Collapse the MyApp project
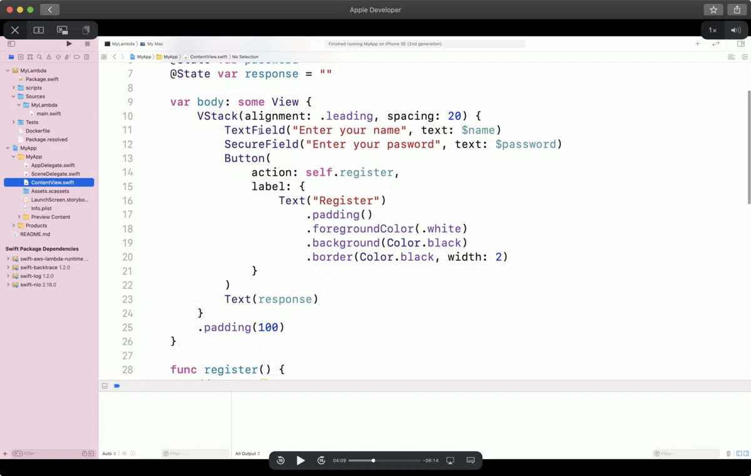The image size is (751, 476). point(8,148)
